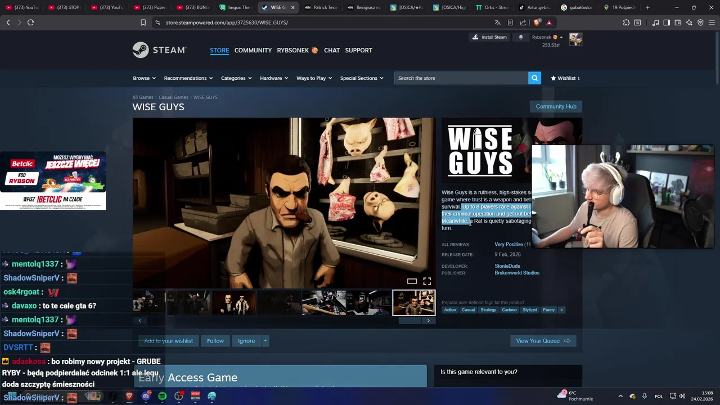
Task: Click the Follow button
Action: point(215,341)
